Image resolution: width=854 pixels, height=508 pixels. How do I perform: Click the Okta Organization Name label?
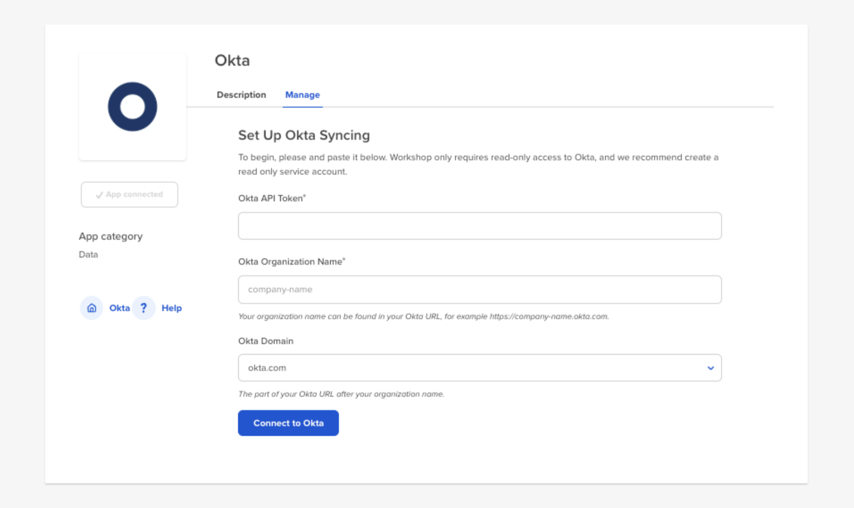click(x=292, y=261)
